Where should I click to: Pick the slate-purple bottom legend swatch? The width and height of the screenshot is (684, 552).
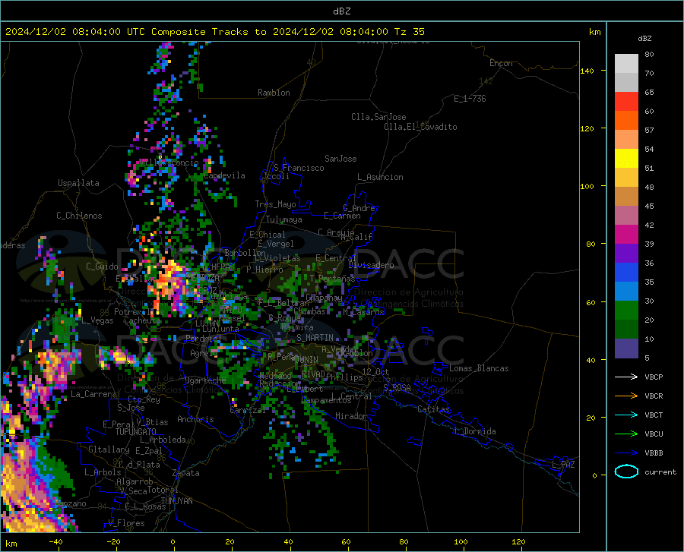point(626,349)
